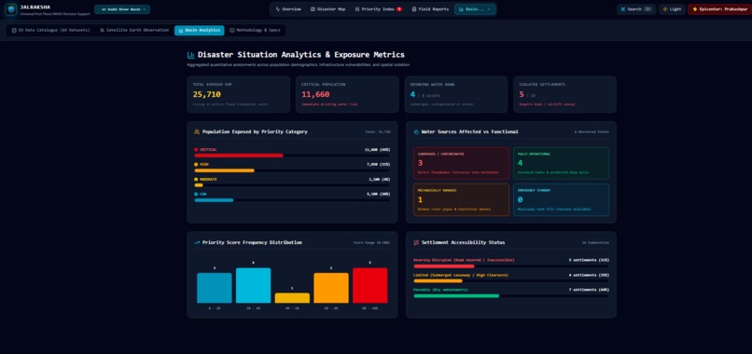Click trend icon by Priority Score Frequency Distribution
The width and height of the screenshot is (752, 354).
coord(197,243)
